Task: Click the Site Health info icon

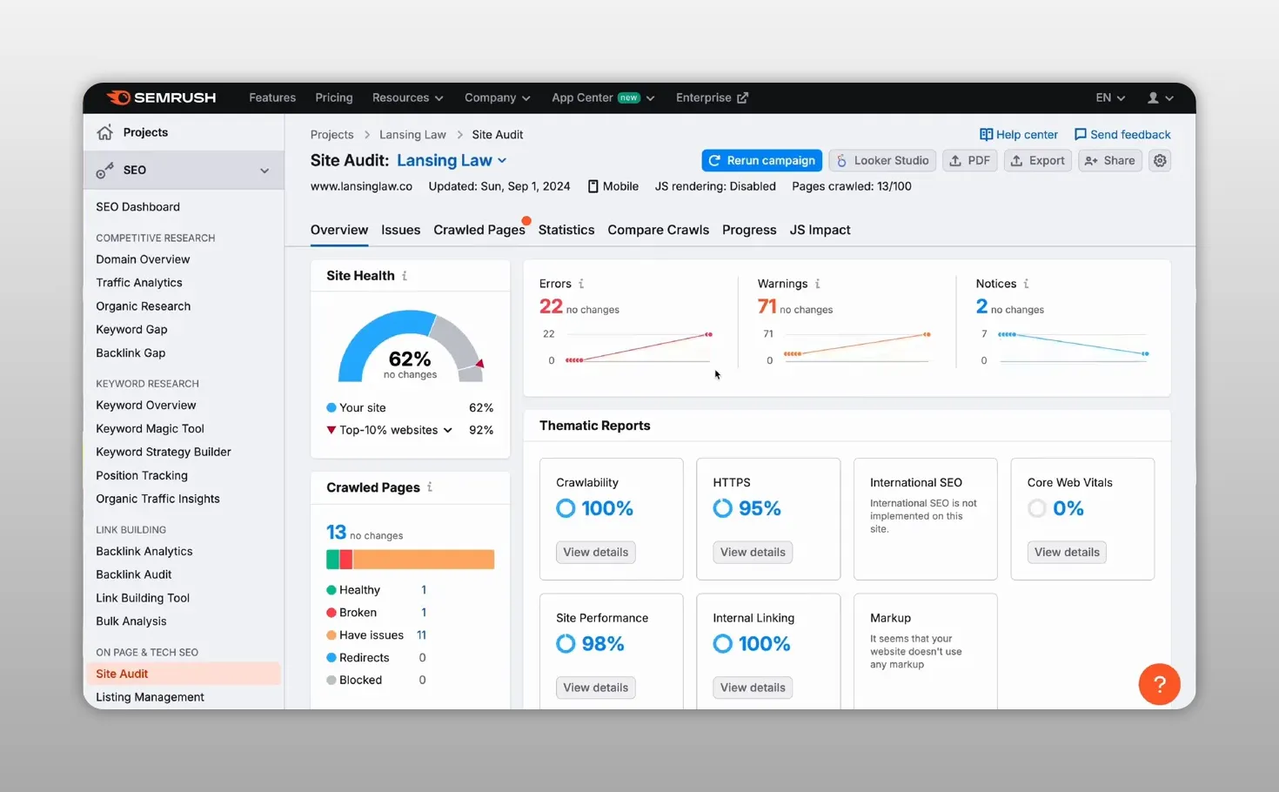Action: (x=405, y=276)
